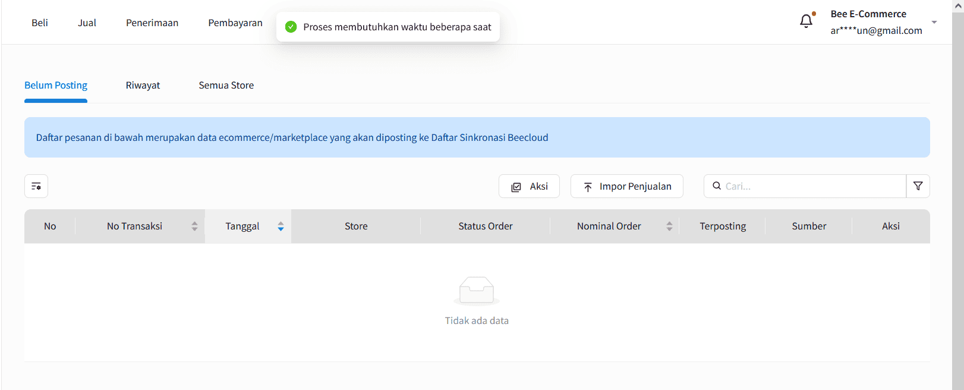Sort by No Transaksi arrows
Viewport: 964px width, 390px height.
tap(194, 227)
